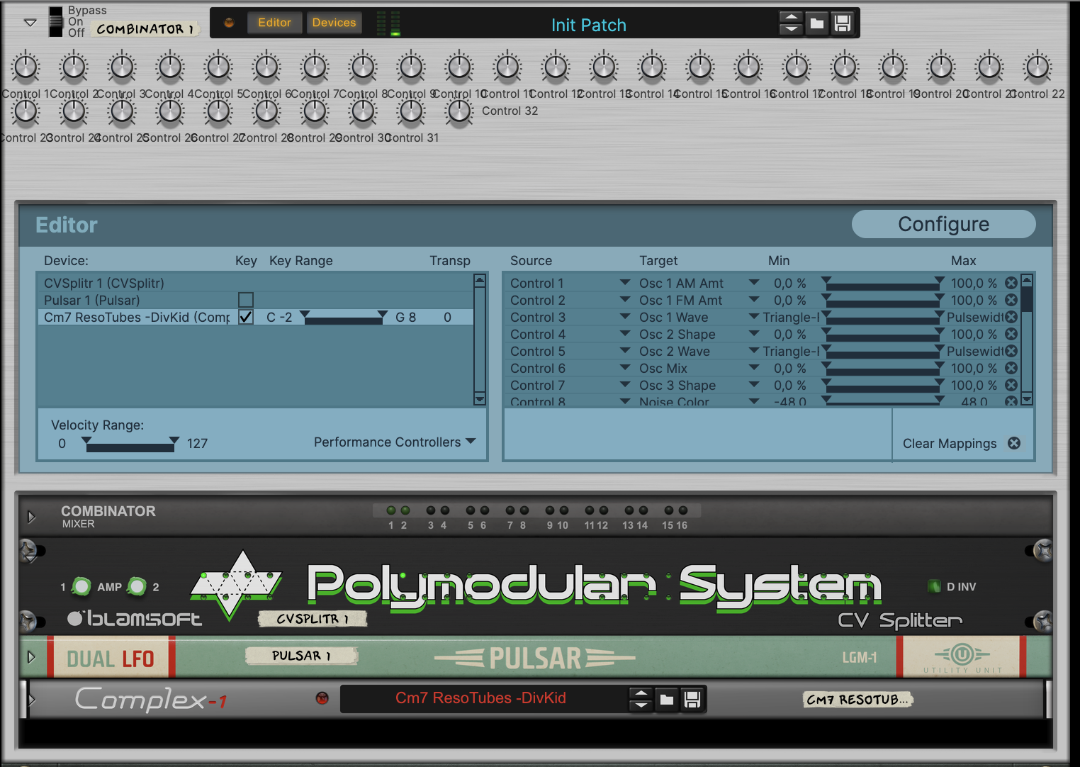Uncheck Key checkbox for Cm7 ResoTubes
The image size is (1080, 767).
tap(246, 317)
